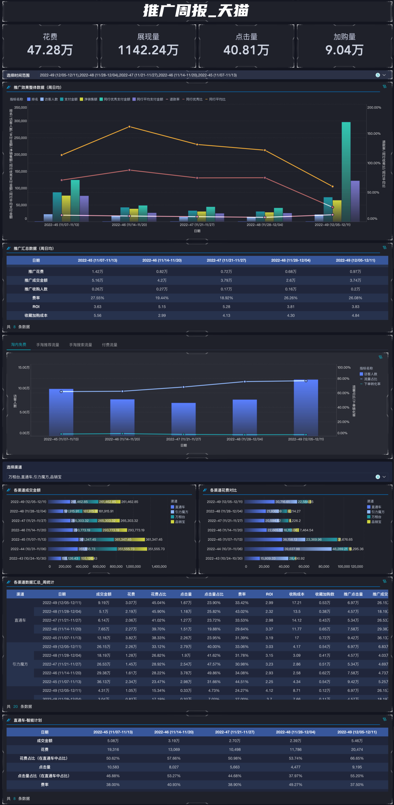394x805 pixels.
Task: Open filter icon of 推广汇总数据 panel
Action: (x=385, y=248)
